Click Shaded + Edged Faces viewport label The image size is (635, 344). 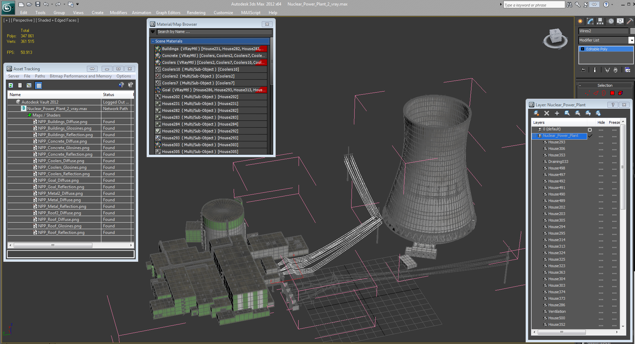(x=57, y=20)
